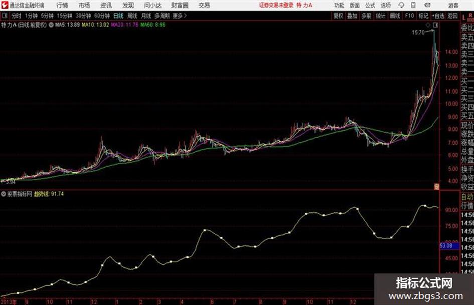Open the 行情 menu
The width and height of the screenshot is (474, 305).
coord(62,5)
